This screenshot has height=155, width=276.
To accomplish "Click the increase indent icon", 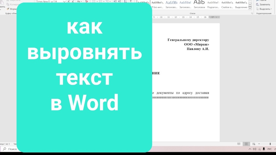I will pyautogui.click(x=120, y=1).
